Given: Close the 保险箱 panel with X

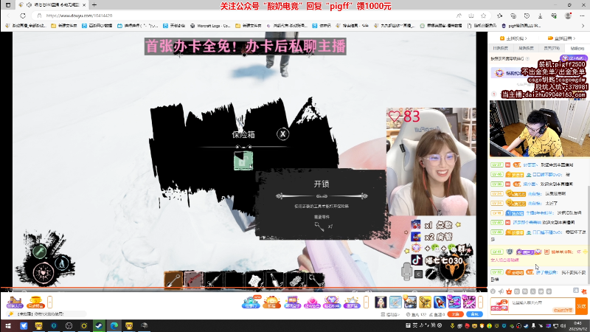Looking at the screenshot, I should point(282,134).
